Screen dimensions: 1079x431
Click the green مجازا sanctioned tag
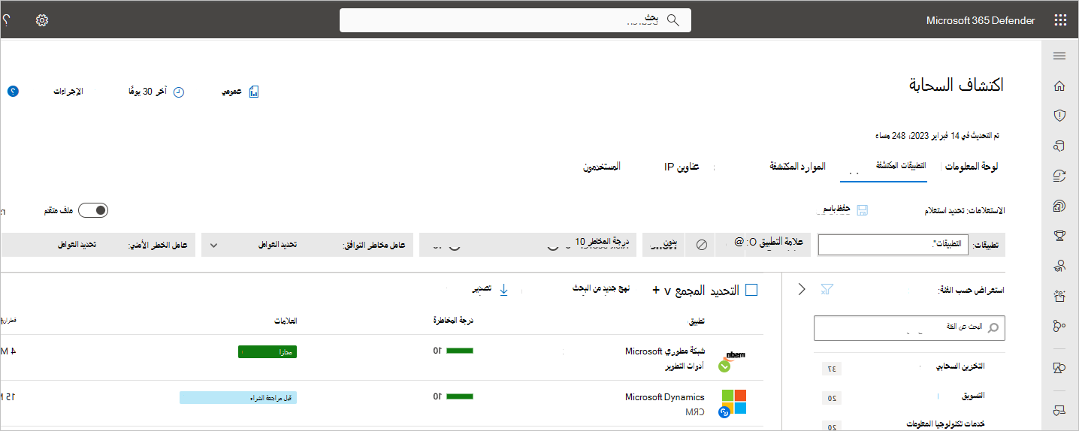(267, 351)
